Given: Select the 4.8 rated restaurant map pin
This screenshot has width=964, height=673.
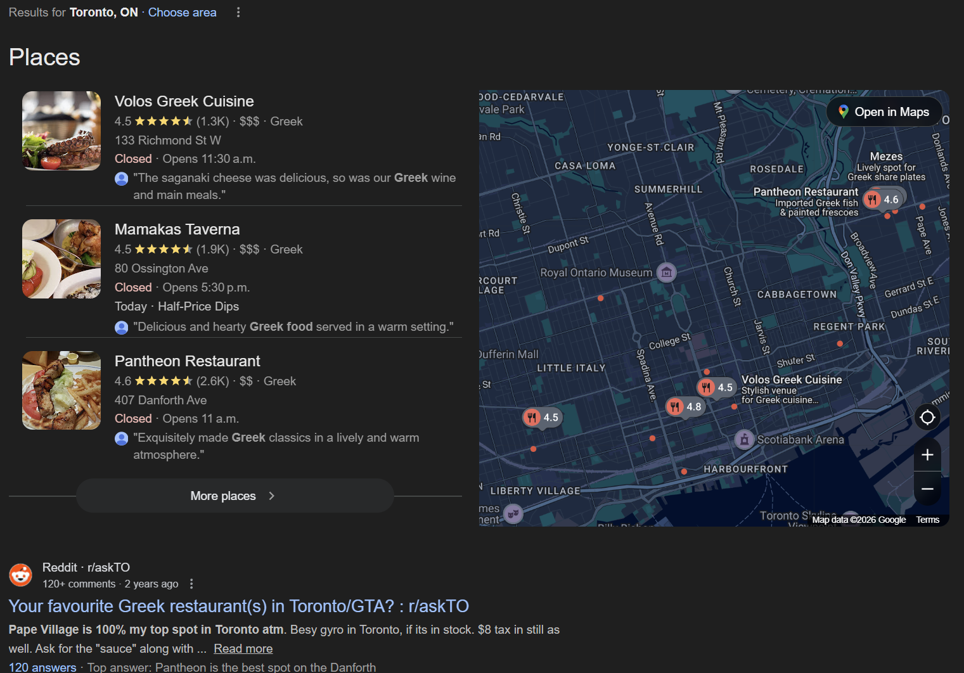Looking at the screenshot, I should (x=685, y=407).
